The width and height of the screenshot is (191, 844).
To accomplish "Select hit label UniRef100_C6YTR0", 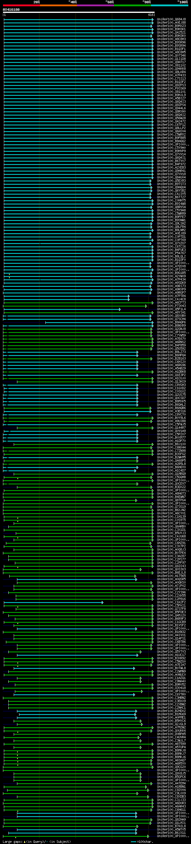I will point(171,694).
